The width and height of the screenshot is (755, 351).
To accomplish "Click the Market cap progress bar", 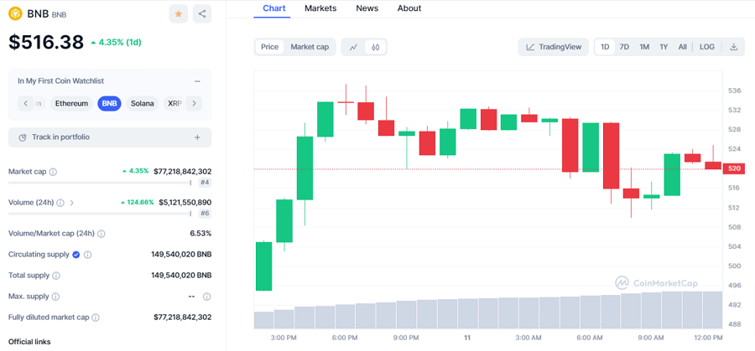I will 99,182.
